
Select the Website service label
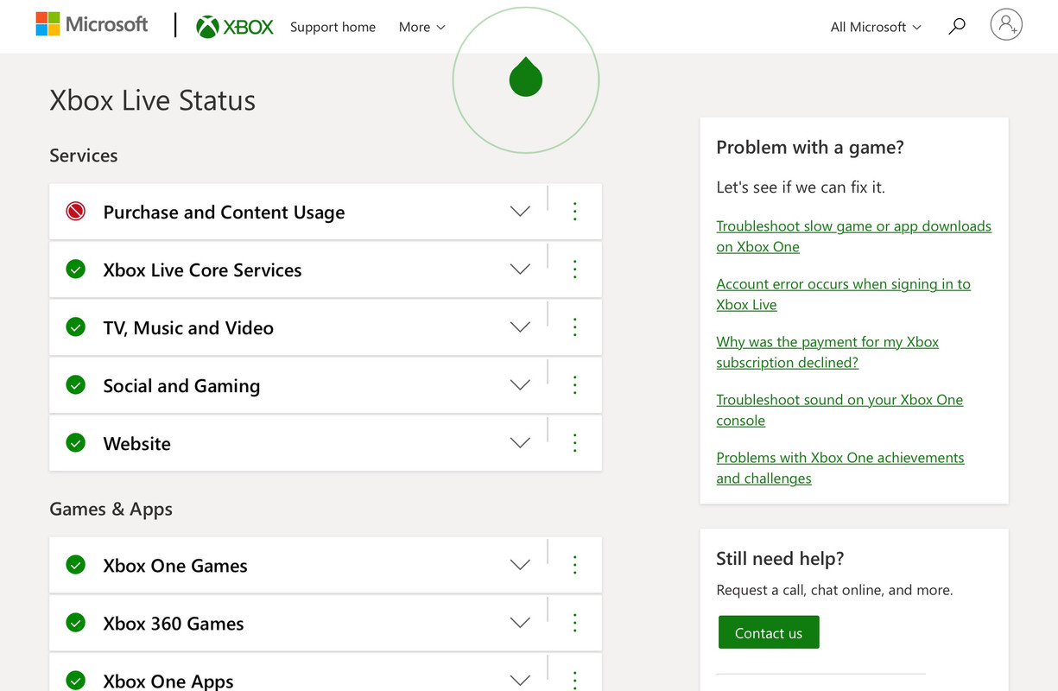click(x=136, y=444)
